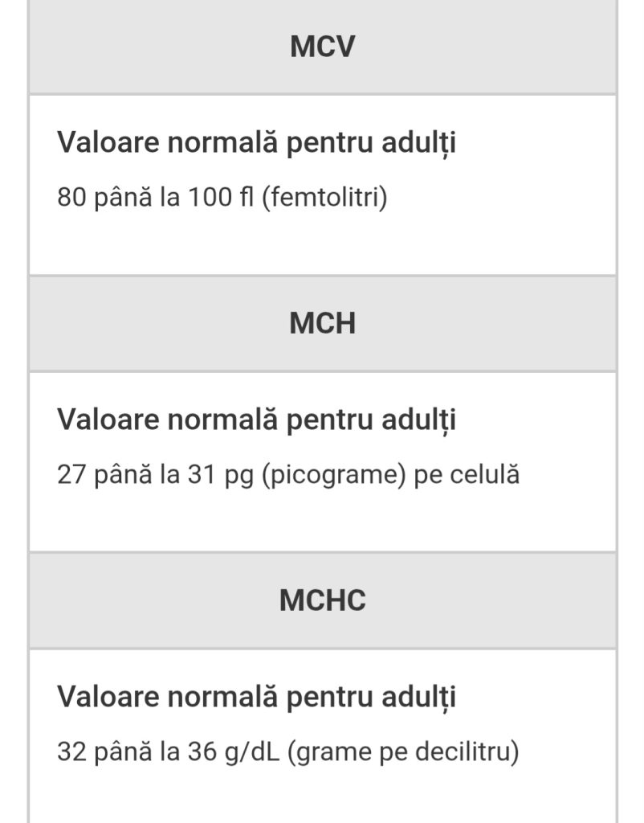Click "Valoare normală pentru adulți" under MCHC
644x823 pixels.
point(256,696)
